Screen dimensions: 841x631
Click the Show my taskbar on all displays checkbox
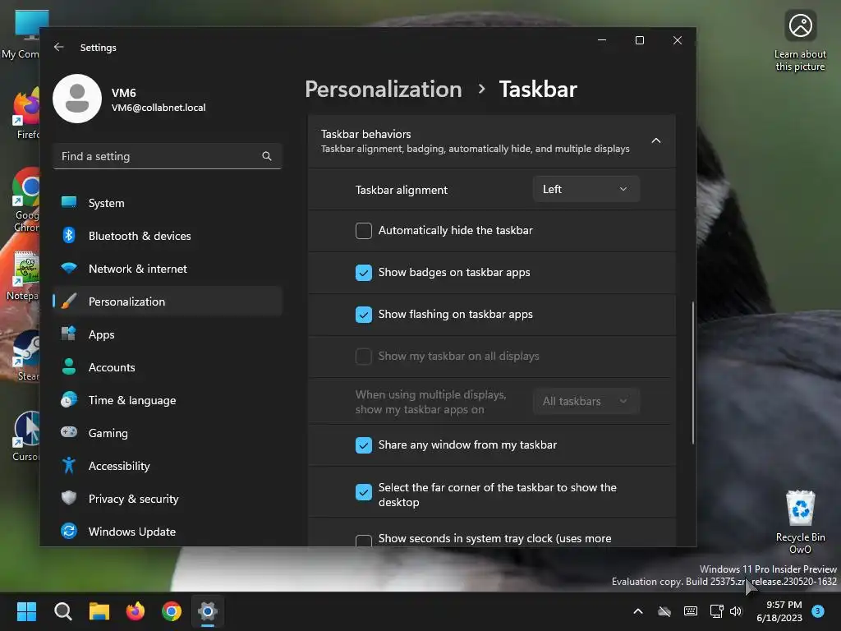[364, 357]
